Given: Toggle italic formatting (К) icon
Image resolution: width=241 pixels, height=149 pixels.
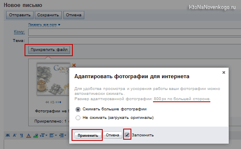Looking at the screenshot, I should [15, 135].
